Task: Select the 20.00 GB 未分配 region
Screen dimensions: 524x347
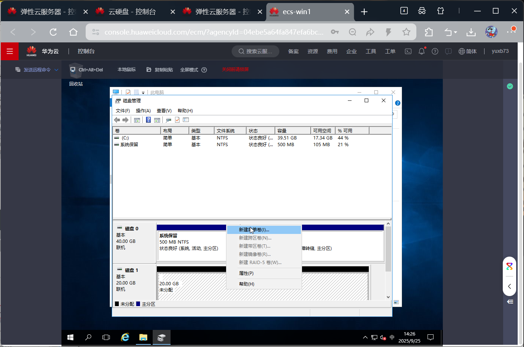Action: pos(263,286)
